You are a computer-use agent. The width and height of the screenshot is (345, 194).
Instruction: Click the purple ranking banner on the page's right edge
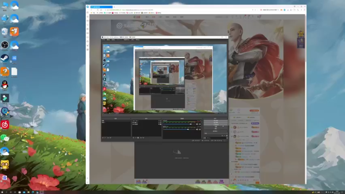coord(301,40)
